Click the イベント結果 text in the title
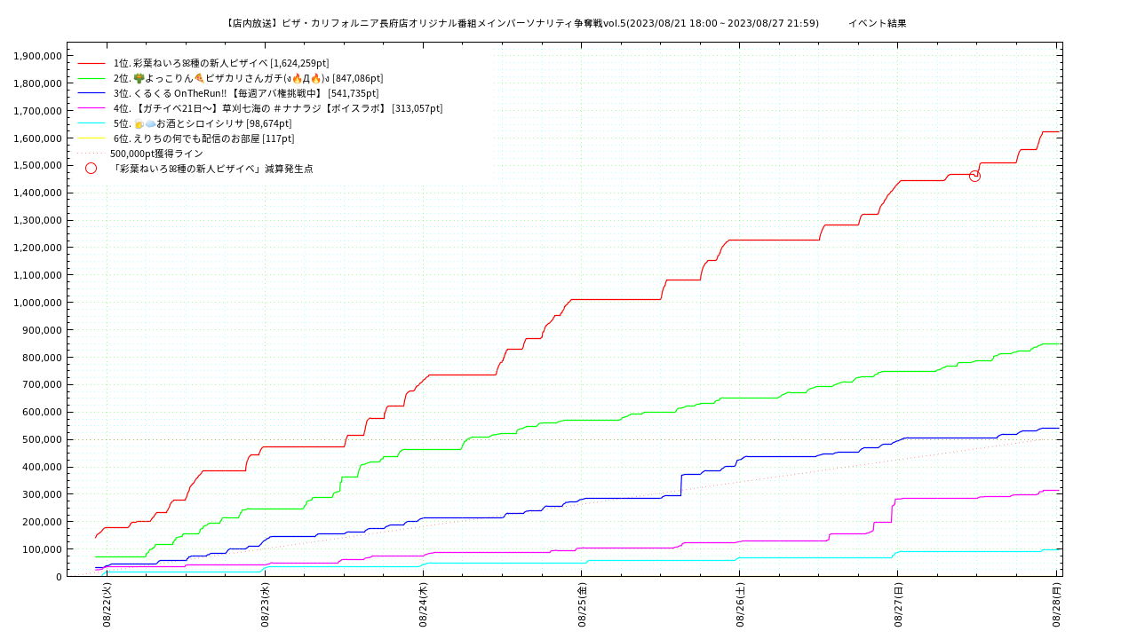Image resolution: width=1137 pixels, height=639 pixels. pyautogui.click(x=877, y=23)
